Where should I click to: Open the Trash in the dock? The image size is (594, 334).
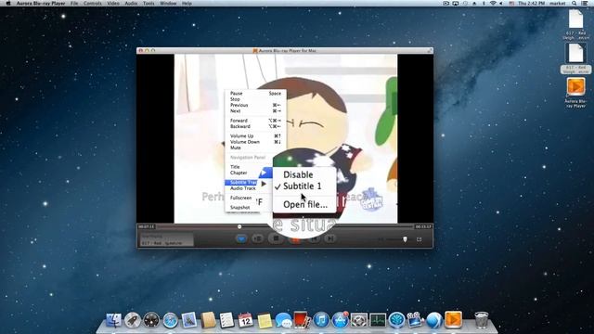(x=482, y=320)
